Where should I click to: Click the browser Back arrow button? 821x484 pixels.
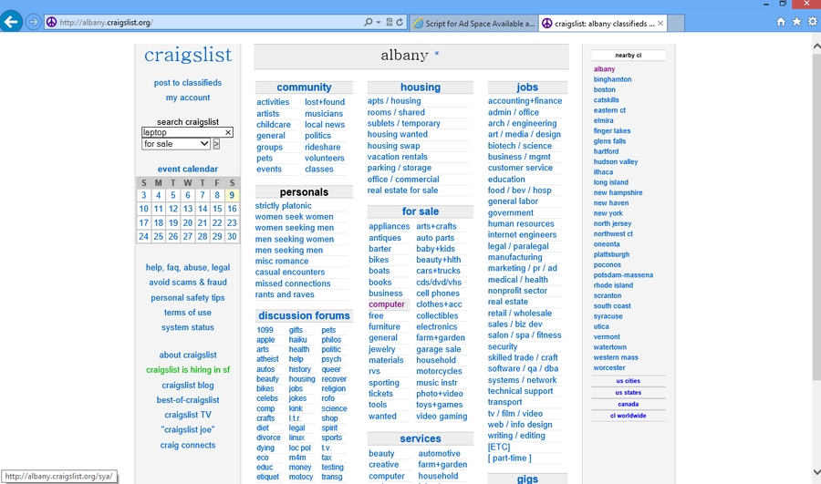click(12, 22)
